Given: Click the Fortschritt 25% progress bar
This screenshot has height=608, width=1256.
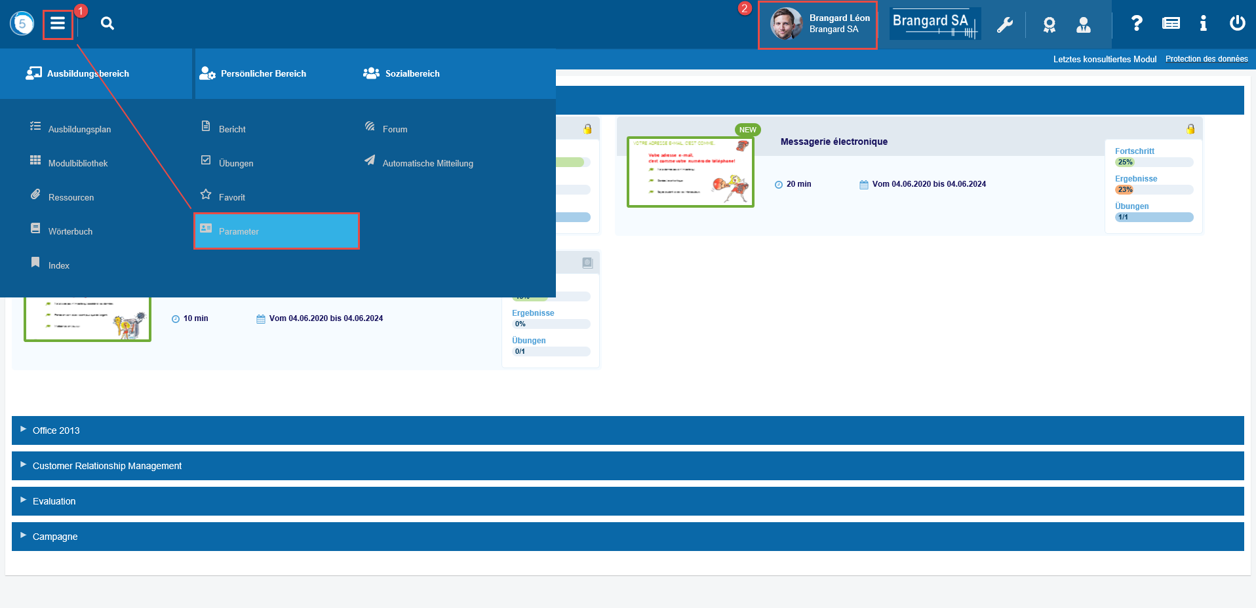Looking at the screenshot, I should (1154, 162).
